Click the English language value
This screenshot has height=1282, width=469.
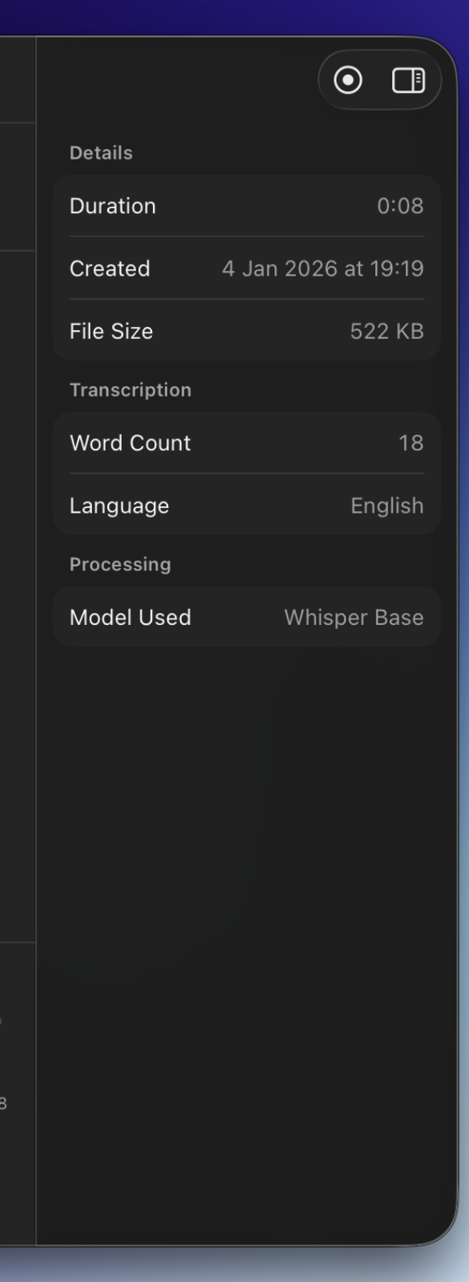coord(387,506)
